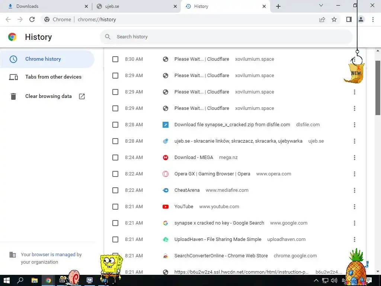This screenshot has width=381, height=286.
Task: Open more actions for UploadHaven entry
Action: 355,239
